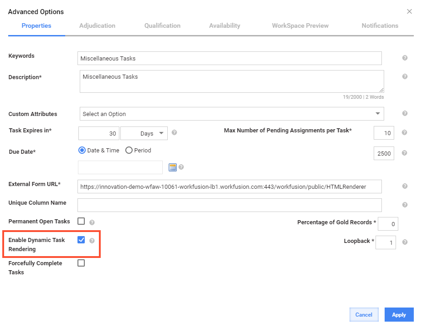The image size is (422, 333).
Task: Click the Unique Column Name field
Action: [x=230, y=205]
